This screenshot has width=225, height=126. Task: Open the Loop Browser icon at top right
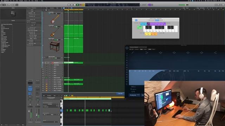(220, 5)
